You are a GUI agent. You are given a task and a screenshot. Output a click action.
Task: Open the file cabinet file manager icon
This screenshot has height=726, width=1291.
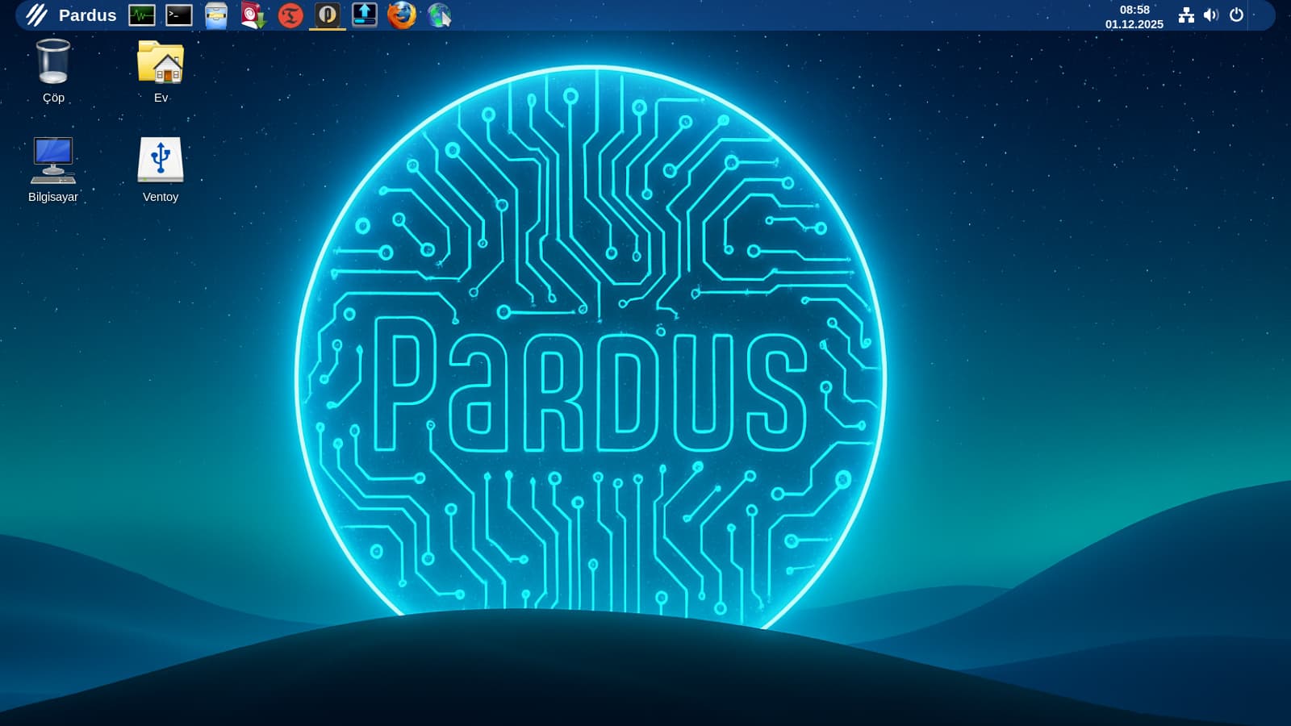click(216, 15)
